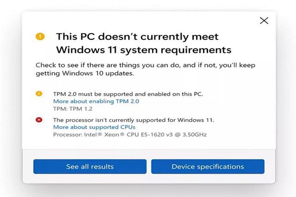The image size is (296, 197).
Task: Click 'TPM 2.0 must be supported and enabled' message
Action: 128,94
